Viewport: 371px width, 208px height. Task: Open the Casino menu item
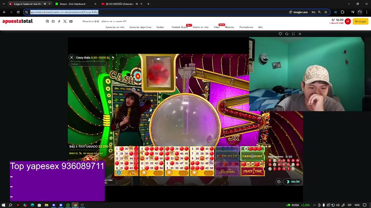(160, 27)
